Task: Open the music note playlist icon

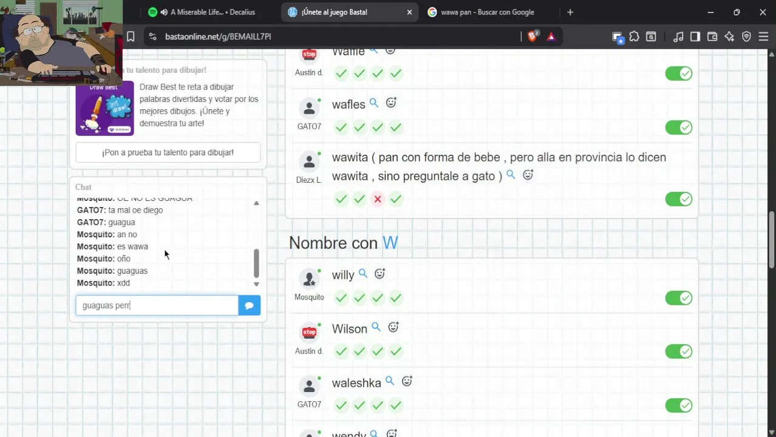Action: (678, 36)
